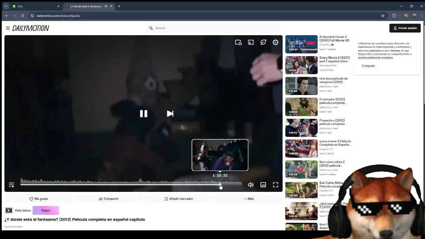
Task: Open the Chrome tab search dropdown arrow
Action: (6, 6)
